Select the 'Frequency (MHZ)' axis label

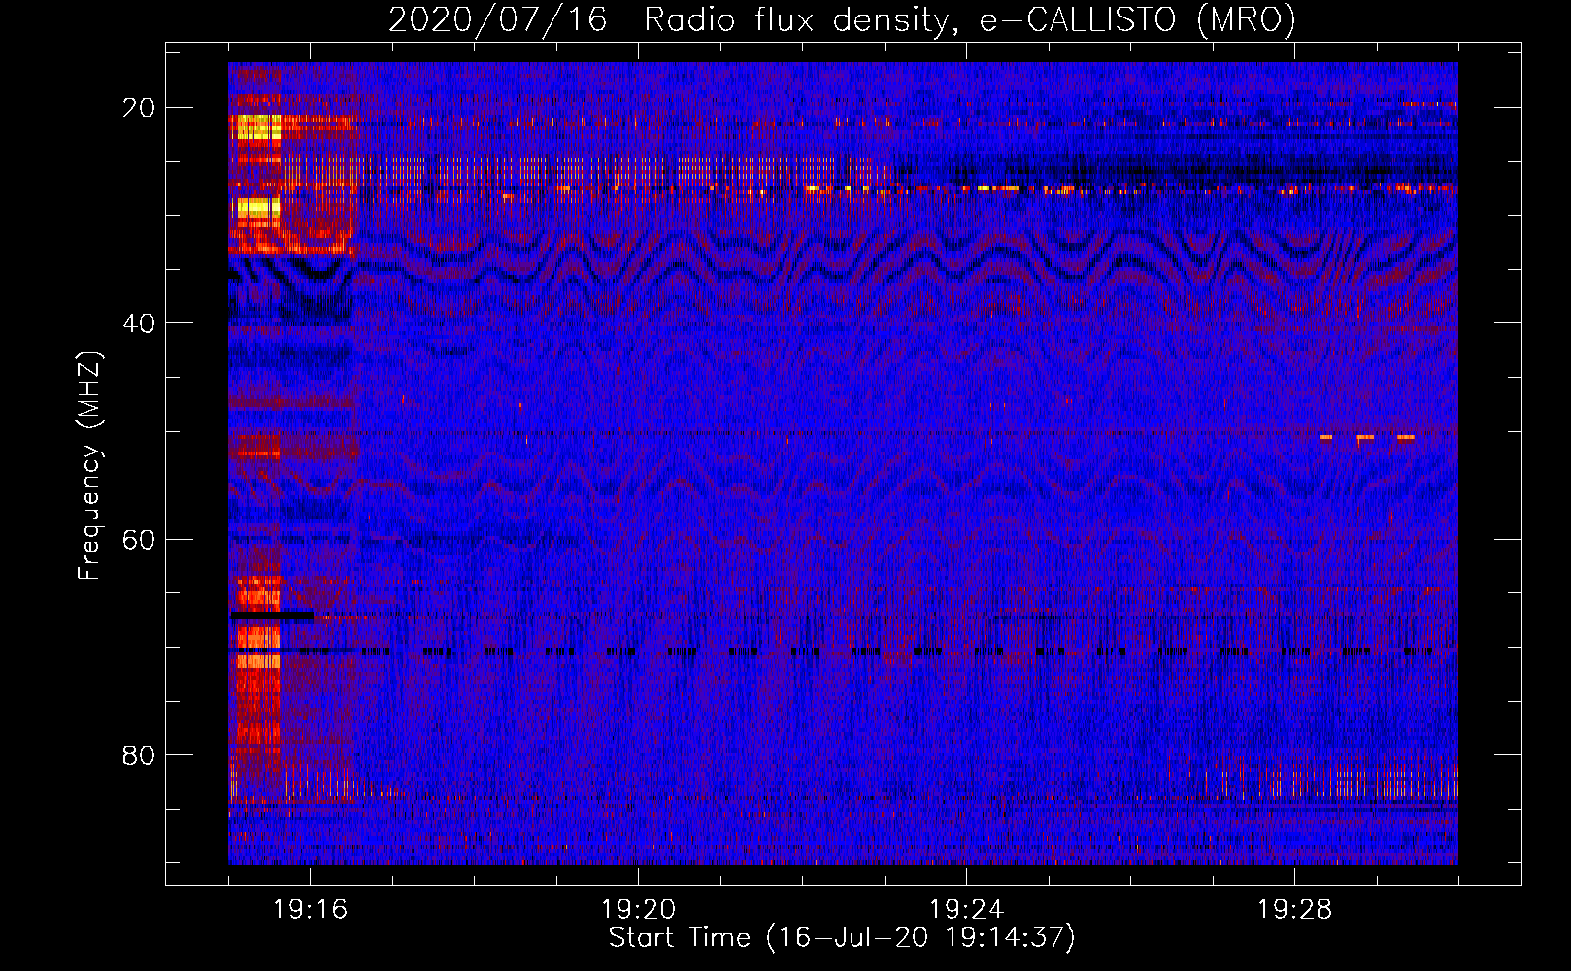89,466
